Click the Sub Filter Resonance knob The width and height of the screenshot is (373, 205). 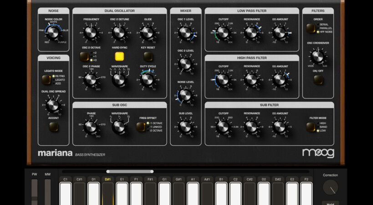251,127
